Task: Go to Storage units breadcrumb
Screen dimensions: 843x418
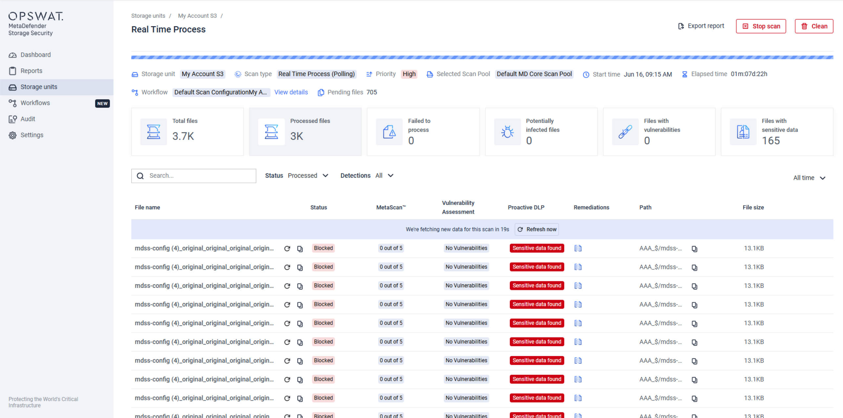Action: pos(148,15)
